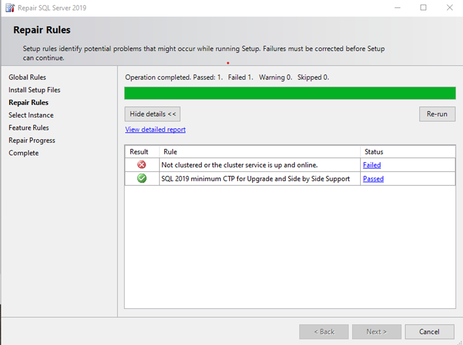This screenshot has width=463, height=345.
Task: Click the Rule column header
Action: [260, 152]
